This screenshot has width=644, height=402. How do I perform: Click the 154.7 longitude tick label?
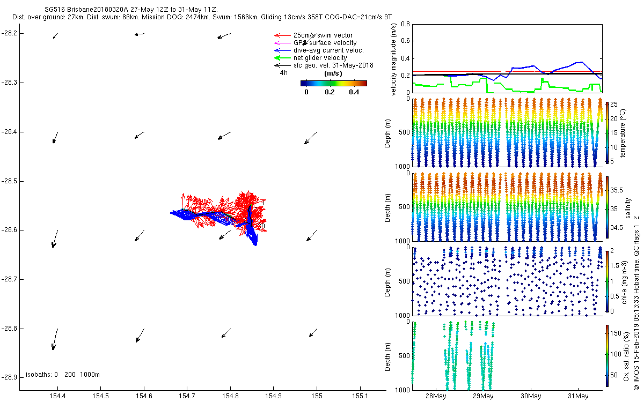187,396
